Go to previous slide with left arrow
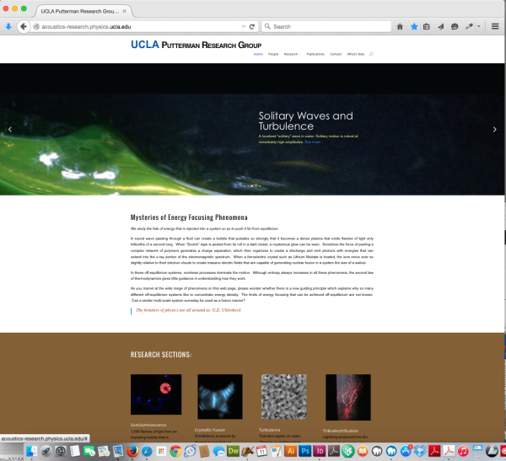This screenshot has height=461, width=506. point(10,129)
